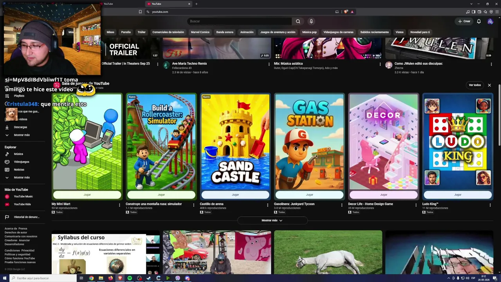
Task: Open the YouTube notifications bell
Action: point(479,21)
